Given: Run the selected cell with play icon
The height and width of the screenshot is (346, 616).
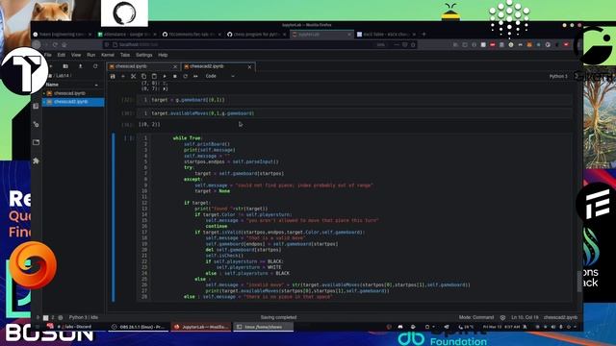Looking at the screenshot, I should (x=165, y=76).
